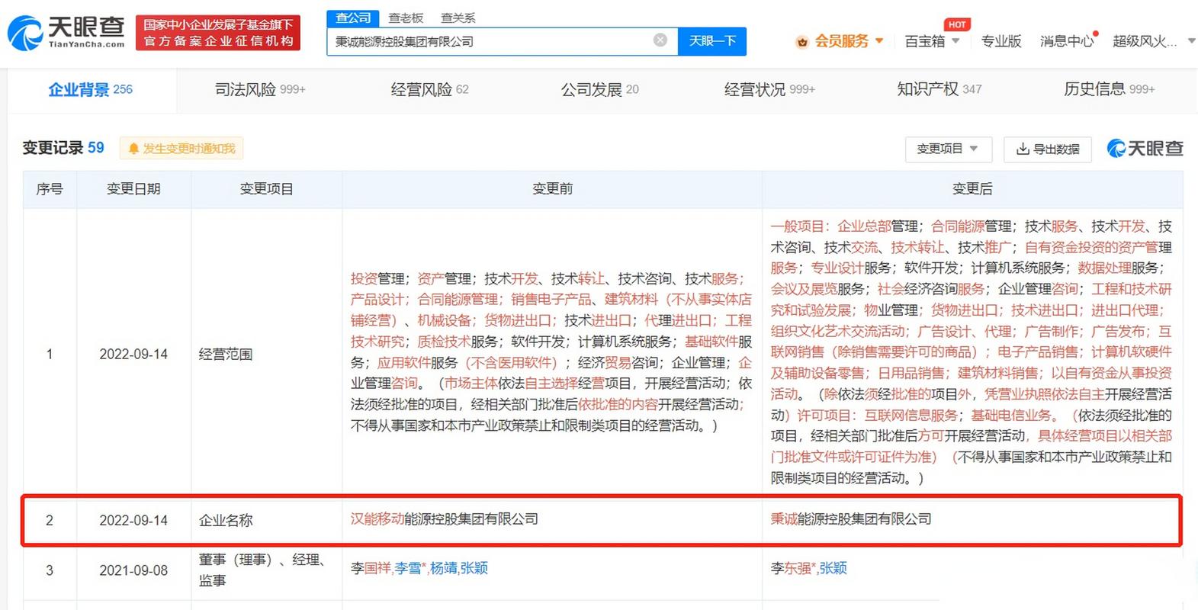
Task: Click the 变更后 column header
Action: [x=972, y=189]
